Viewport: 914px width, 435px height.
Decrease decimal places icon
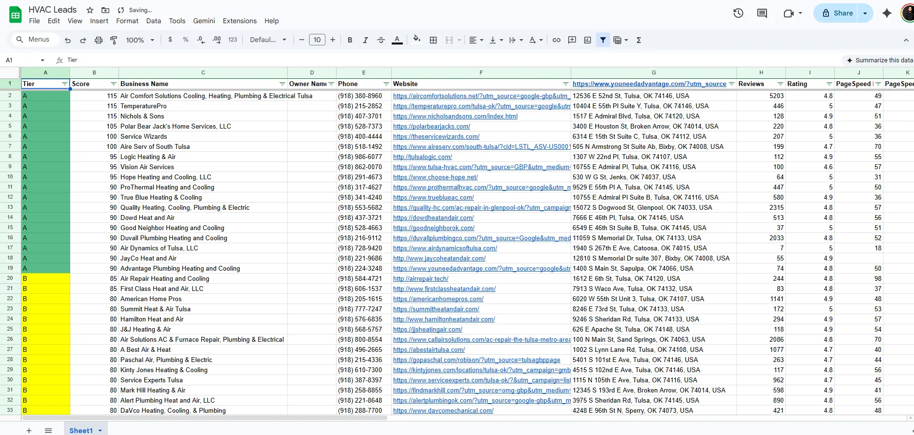201,40
